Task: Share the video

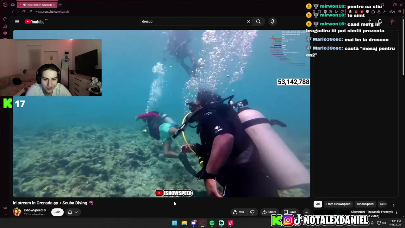Action: pos(269,212)
